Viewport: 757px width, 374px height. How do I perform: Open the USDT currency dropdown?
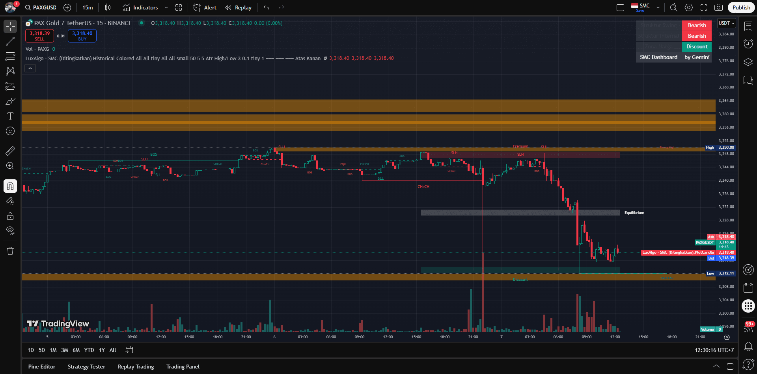(x=726, y=23)
